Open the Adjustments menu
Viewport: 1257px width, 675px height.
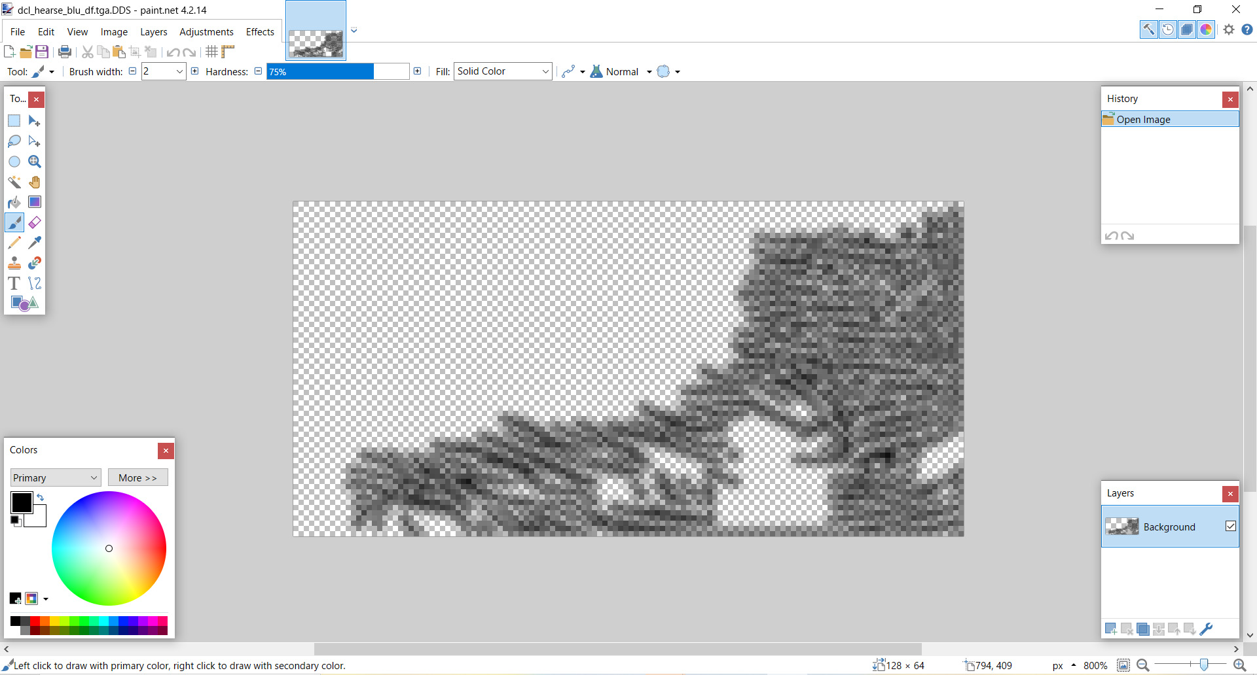click(206, 31)
